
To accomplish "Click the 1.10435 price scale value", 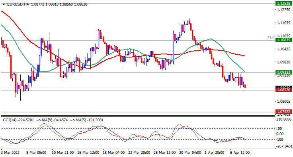I will (x=283, y=49).
